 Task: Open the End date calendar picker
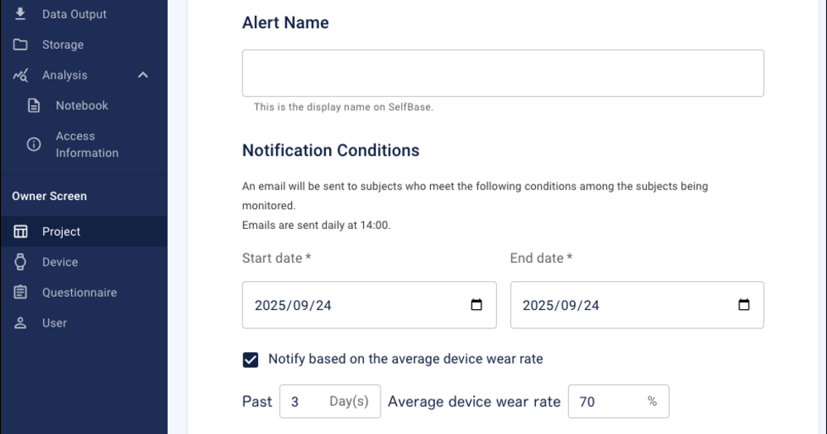(x=743, y=305)
